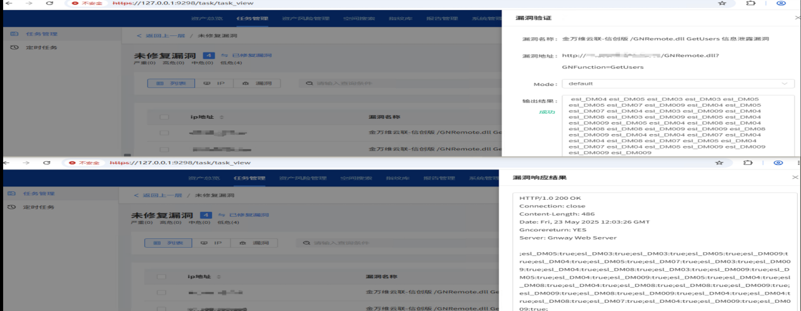
Task: Open extensions puzzle icon in 漏洞验证 browser window
Action: (x=751, y=3)
